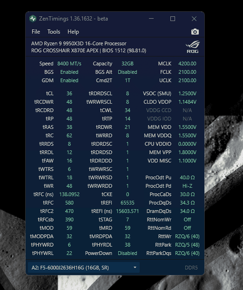Viewport: 243px width, 290px height.
Task: Click the tFAW value 16
Action: (69, 161)
